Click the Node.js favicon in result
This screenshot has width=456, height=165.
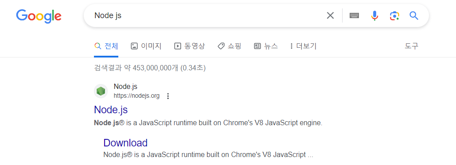pos(101,91)
